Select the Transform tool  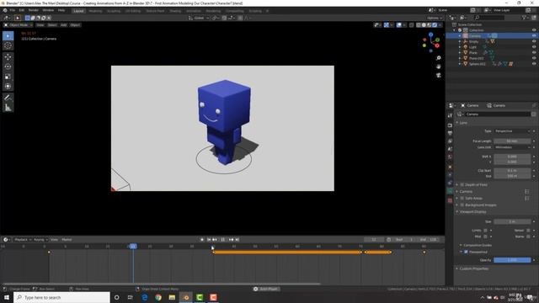click(8, 87)
